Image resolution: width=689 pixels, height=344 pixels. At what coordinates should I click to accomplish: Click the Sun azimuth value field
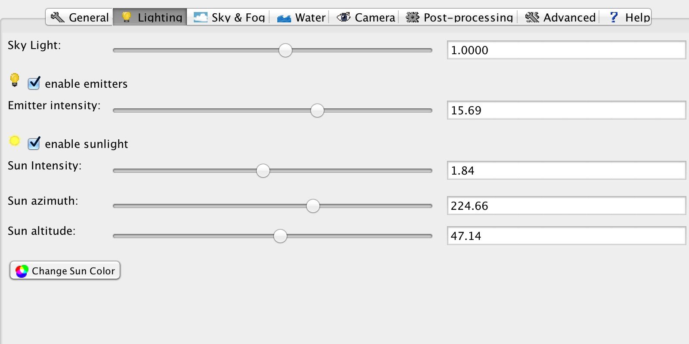(566, 206)
